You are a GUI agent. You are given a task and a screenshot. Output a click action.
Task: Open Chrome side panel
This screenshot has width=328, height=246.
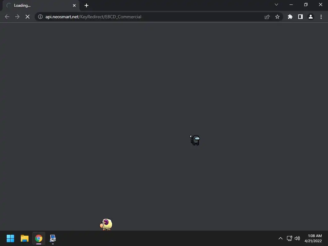300,17
